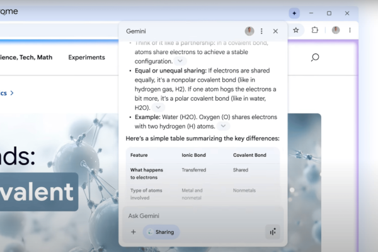378x252 pixels.
Task: Open the Extensions puzzle icon
Action: click(x=314, y=30)
